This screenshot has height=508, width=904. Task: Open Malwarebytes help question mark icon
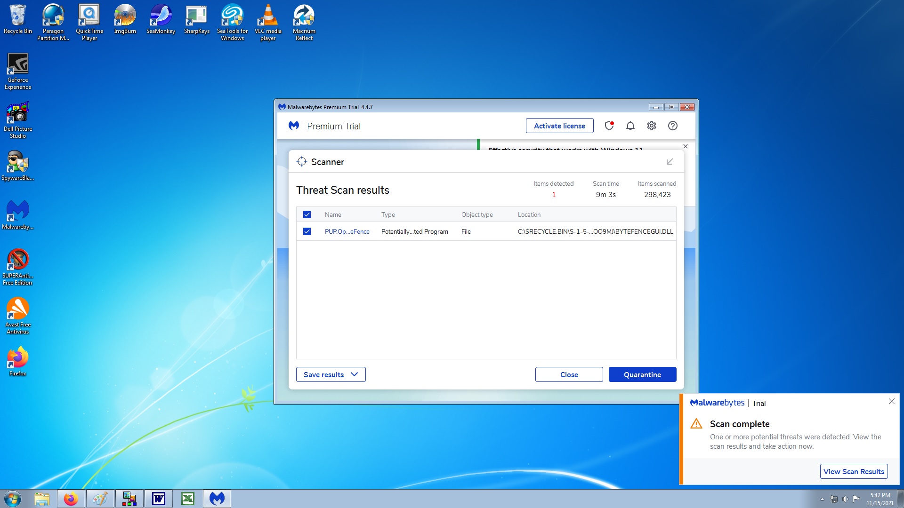coord(673,126)
